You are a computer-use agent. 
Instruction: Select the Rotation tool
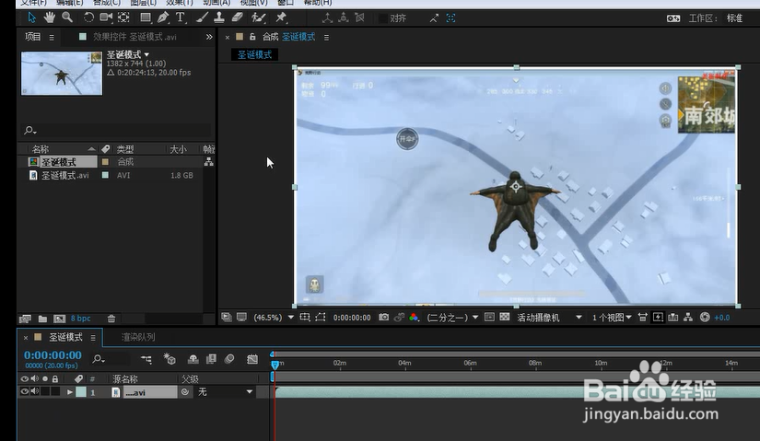(x=88, y=17)
